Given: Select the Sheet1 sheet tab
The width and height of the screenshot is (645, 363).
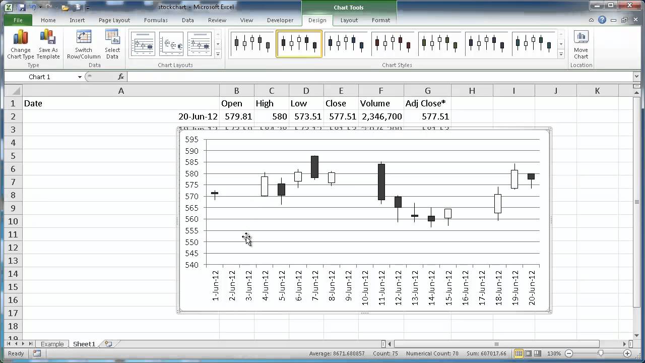Looking at the screenshot, I should (84, 344).
